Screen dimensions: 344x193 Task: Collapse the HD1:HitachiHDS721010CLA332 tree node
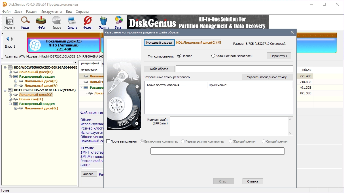tap(5, 90)
